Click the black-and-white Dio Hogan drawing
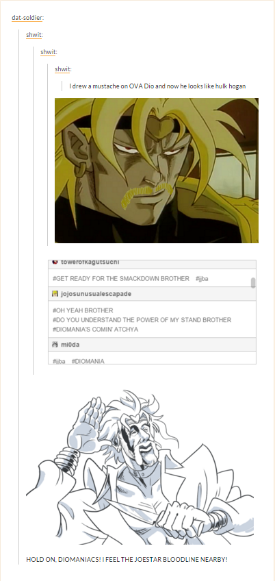The image size is (275, 581). click(140, 467)
